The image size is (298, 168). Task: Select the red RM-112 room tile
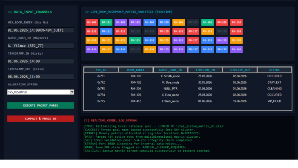[x=120, y=32]
